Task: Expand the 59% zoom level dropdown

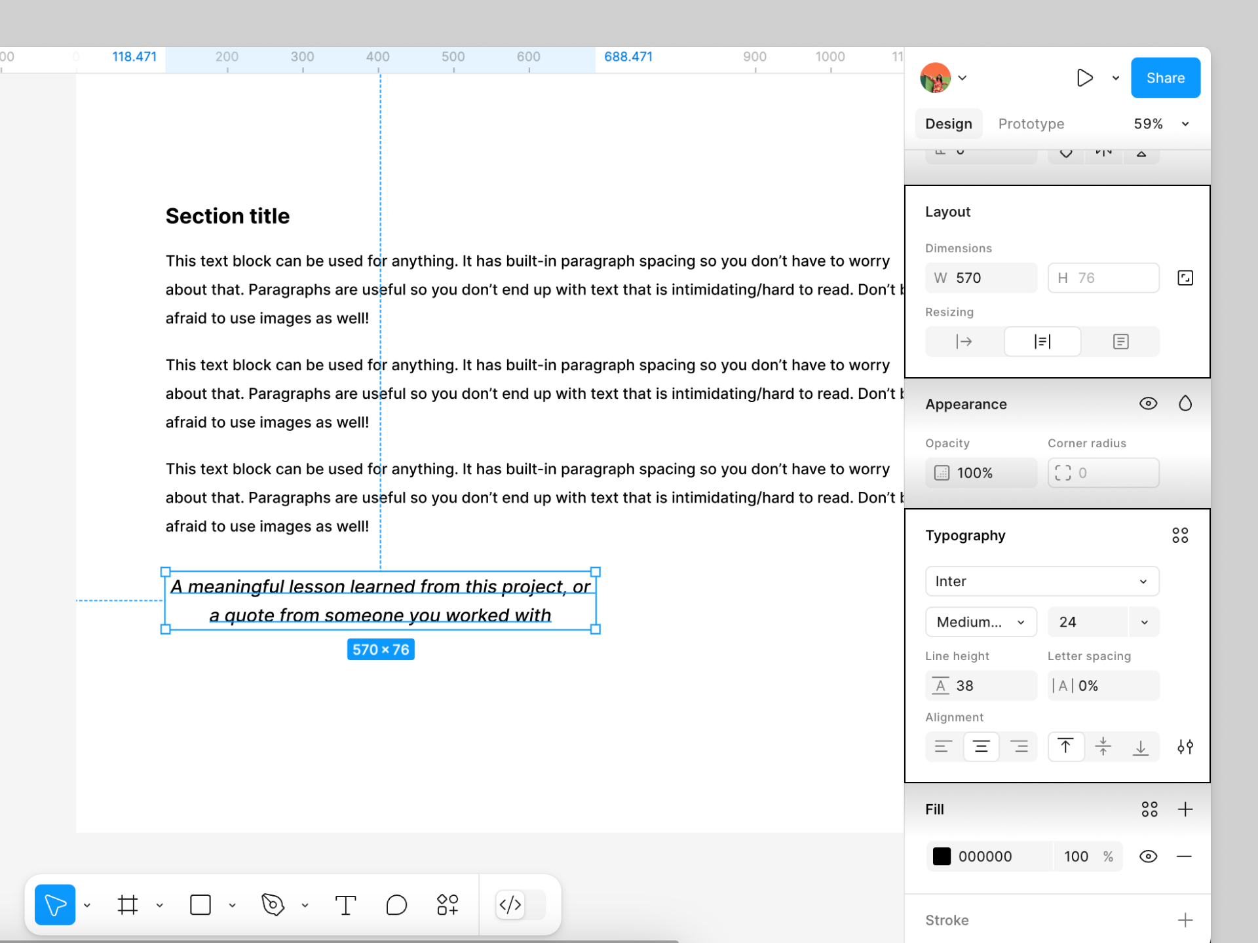Action: 1185,124
